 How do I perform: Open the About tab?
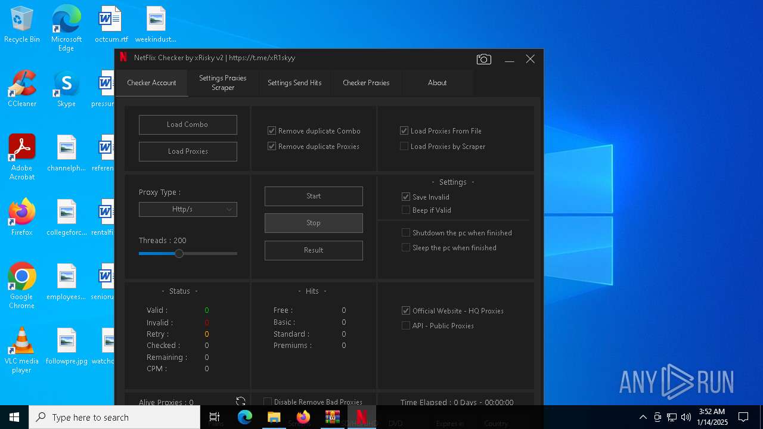(437, 83)
